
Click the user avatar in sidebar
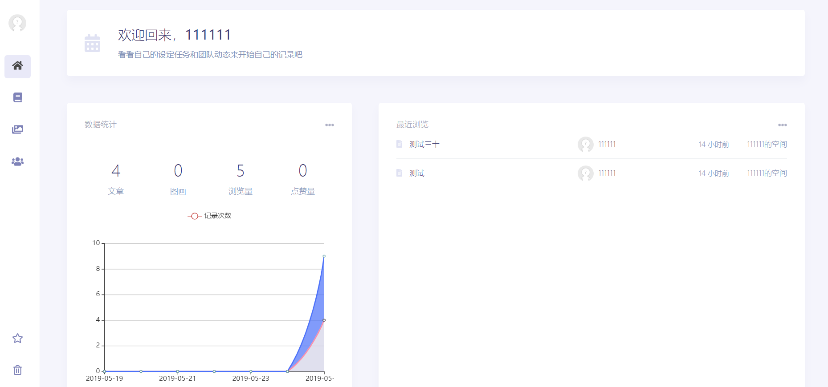[17, 23]
